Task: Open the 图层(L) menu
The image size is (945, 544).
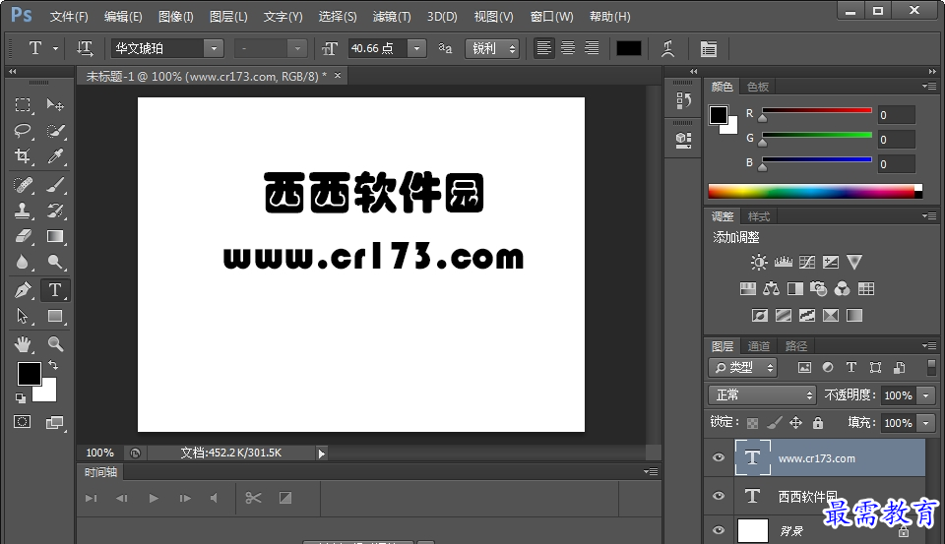Action: 228,17
